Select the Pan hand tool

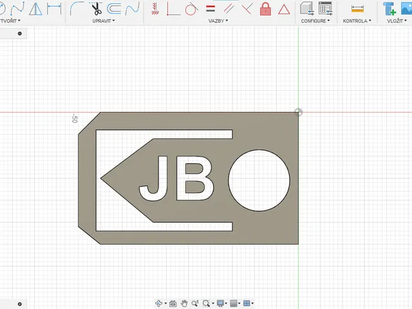[x=184, y=303]
